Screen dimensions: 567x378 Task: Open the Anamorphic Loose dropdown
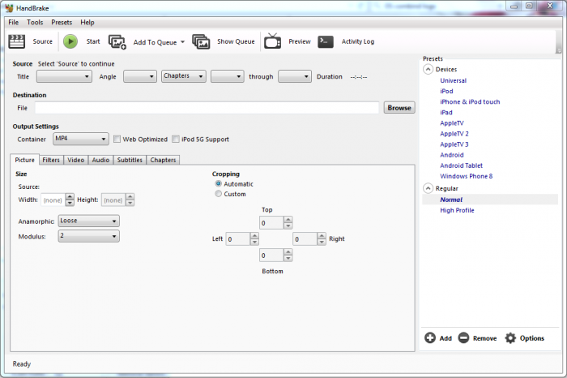click(x=88, y=221)
